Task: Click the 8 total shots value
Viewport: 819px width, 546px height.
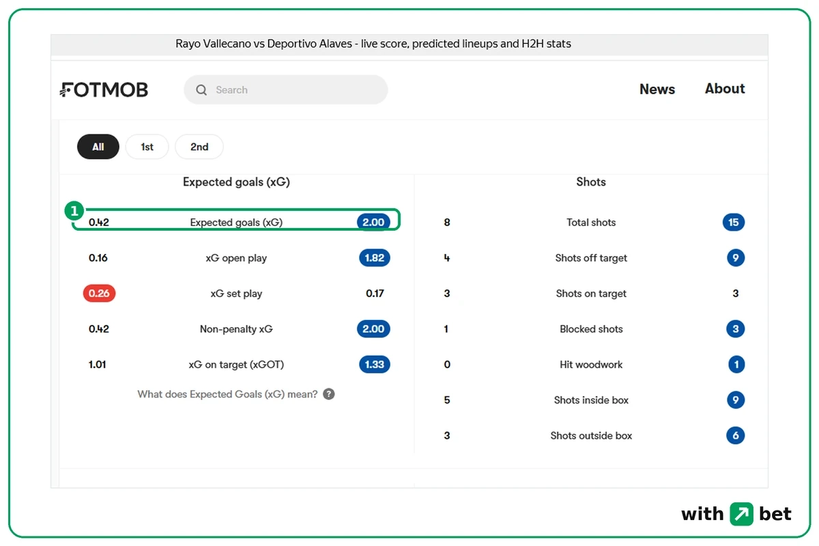Action: [x=447, y=222]
